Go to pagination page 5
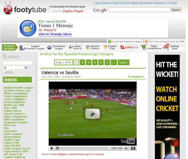The image size is (188, 159). 101,63
